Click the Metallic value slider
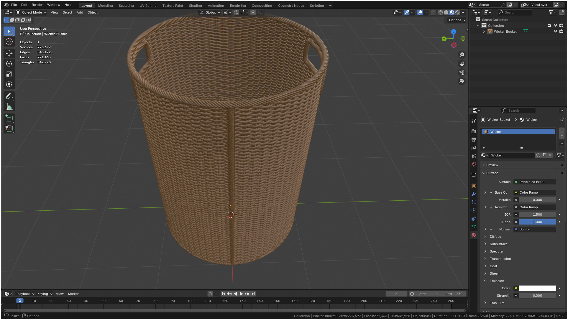 537,200
